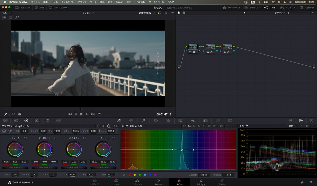
Task: Open the Camera RAW palette icon
Action: click(x=5, y=120)
